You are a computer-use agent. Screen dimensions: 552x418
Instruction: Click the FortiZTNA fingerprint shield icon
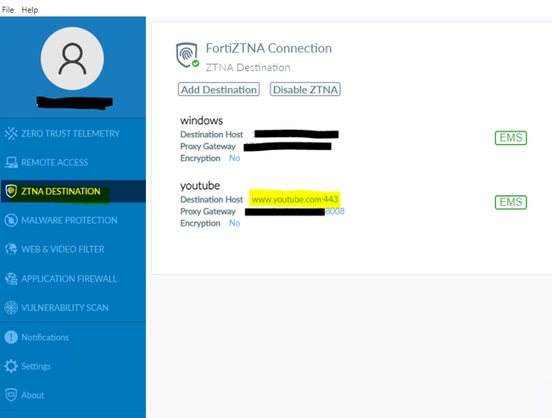click(187, 55)
